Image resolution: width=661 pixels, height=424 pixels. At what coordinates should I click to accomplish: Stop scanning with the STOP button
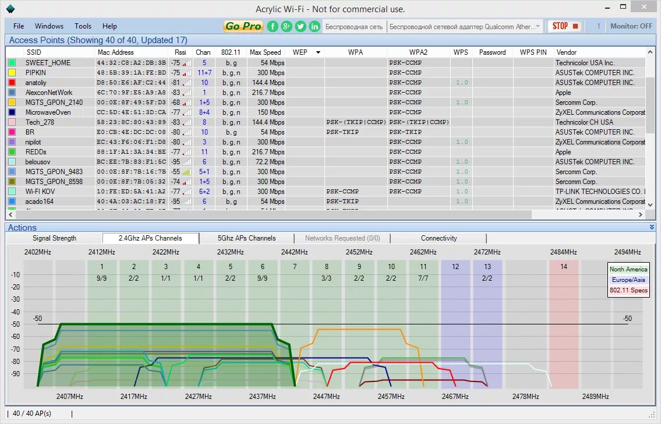click(564, 26)
